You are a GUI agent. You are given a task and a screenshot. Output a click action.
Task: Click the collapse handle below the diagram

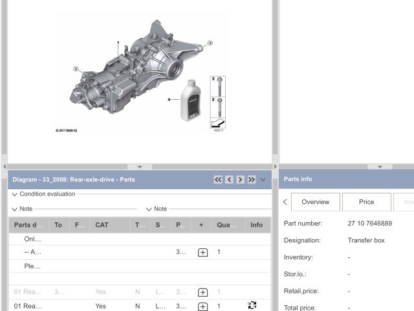140,167
